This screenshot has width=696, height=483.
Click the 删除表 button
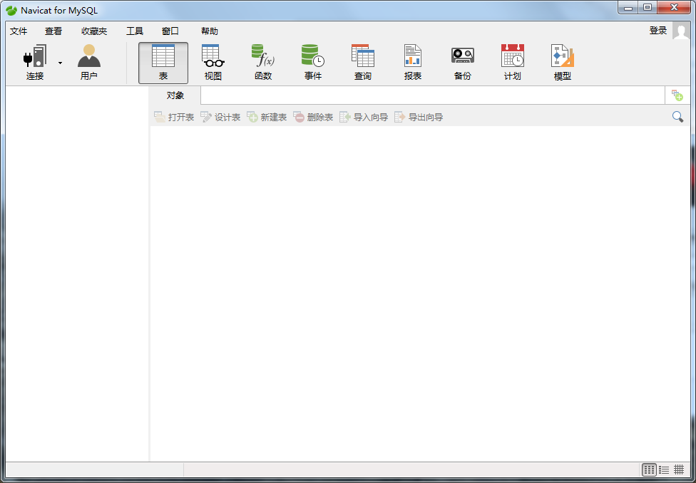tap(313, 117)
